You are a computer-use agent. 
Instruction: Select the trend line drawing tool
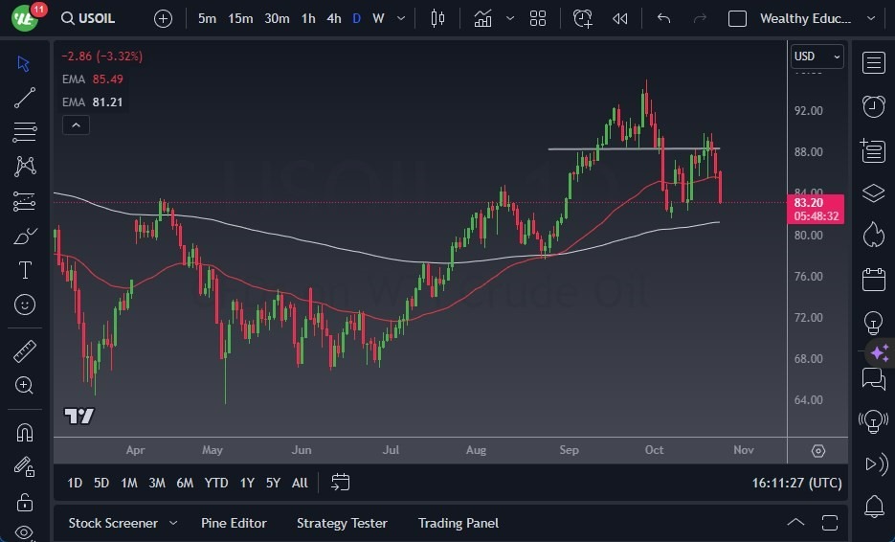[25, 98]
